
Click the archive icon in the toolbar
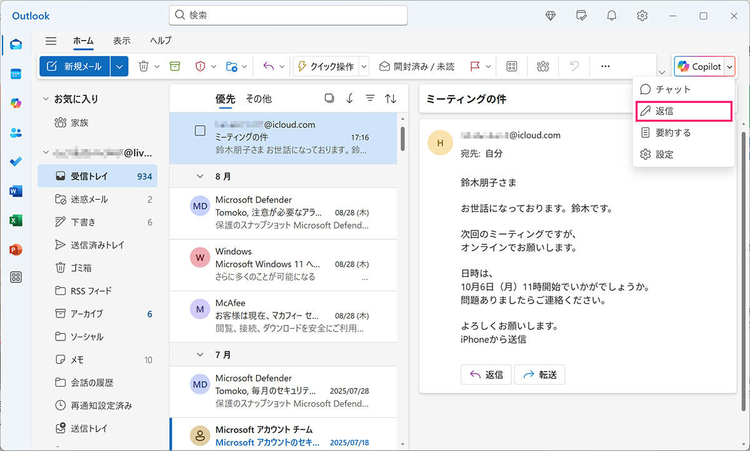click(x=176, y=66)
